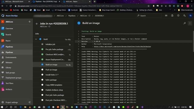Open the Docker task help link
The height and width of the screenshot is (109, 194).
(122, 47)
